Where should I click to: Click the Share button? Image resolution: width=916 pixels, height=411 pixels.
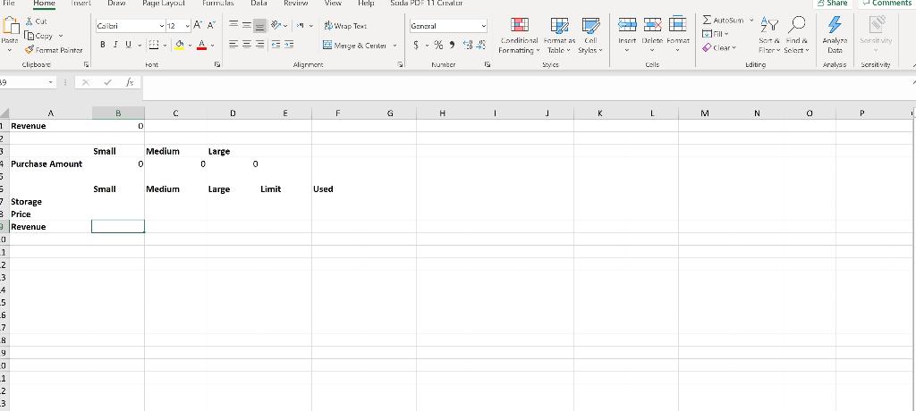tap(833, 4)
